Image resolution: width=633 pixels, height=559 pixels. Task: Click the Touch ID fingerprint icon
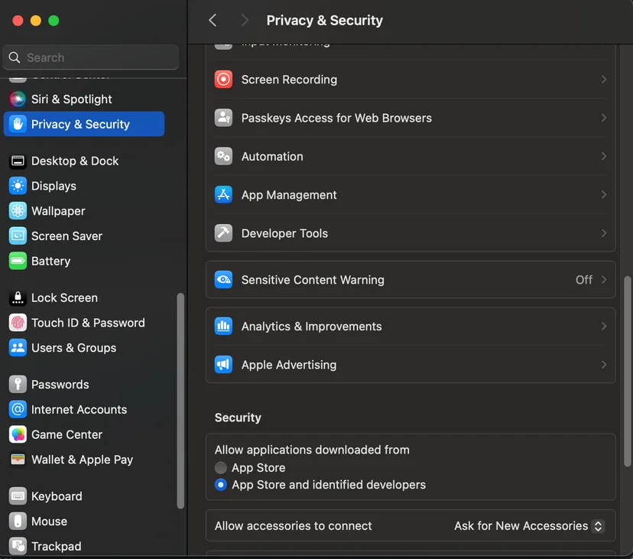pos(18,323)
